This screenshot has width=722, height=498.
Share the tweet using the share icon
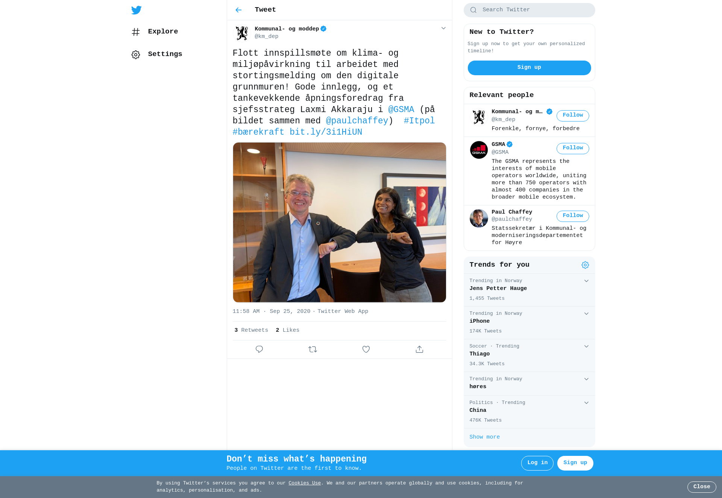(x=419, y=349)
